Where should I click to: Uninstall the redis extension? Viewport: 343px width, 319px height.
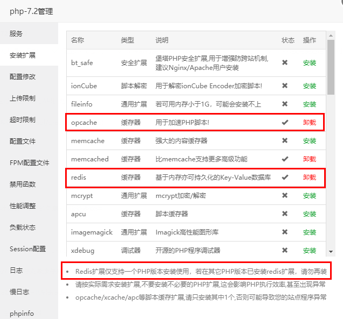coord(310,178)
